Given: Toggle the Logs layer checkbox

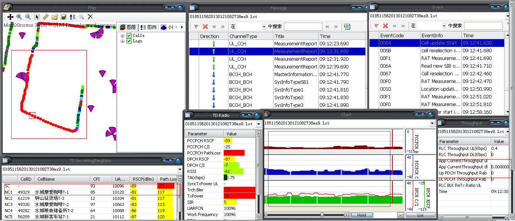Looking at the screenshot, I should click(x=129, y=41).
